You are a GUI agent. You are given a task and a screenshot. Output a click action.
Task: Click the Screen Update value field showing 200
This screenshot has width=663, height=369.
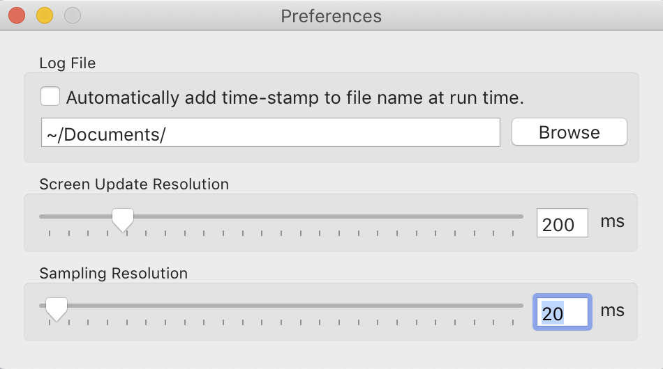pyautogui.click(x=562, y=223)
